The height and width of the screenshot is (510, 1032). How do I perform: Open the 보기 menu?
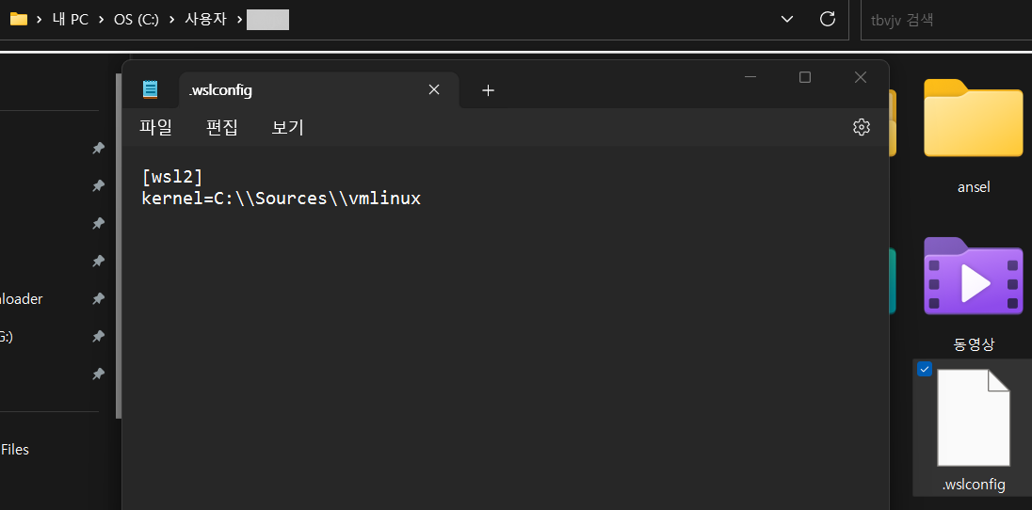point(287,127)
